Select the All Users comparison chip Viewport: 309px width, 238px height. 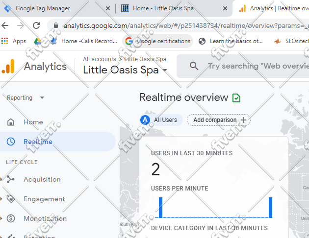tap(161, 120)
